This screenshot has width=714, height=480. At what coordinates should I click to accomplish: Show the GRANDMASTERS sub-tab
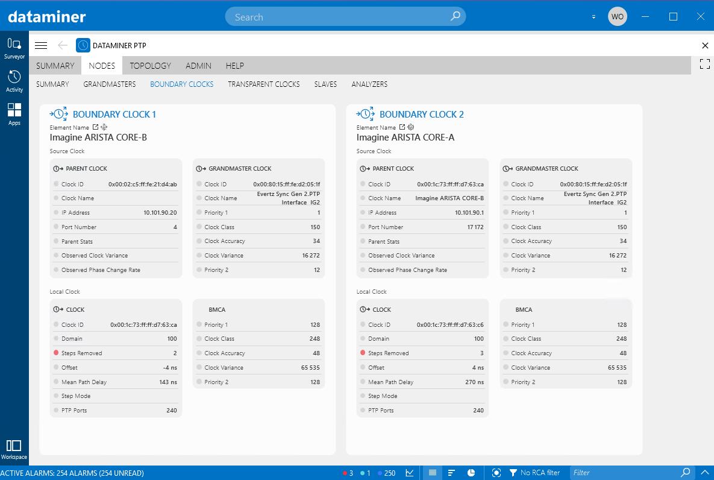point(109,84)
